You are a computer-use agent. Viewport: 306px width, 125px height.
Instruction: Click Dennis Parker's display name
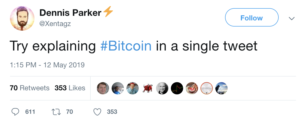coord(70,13)
